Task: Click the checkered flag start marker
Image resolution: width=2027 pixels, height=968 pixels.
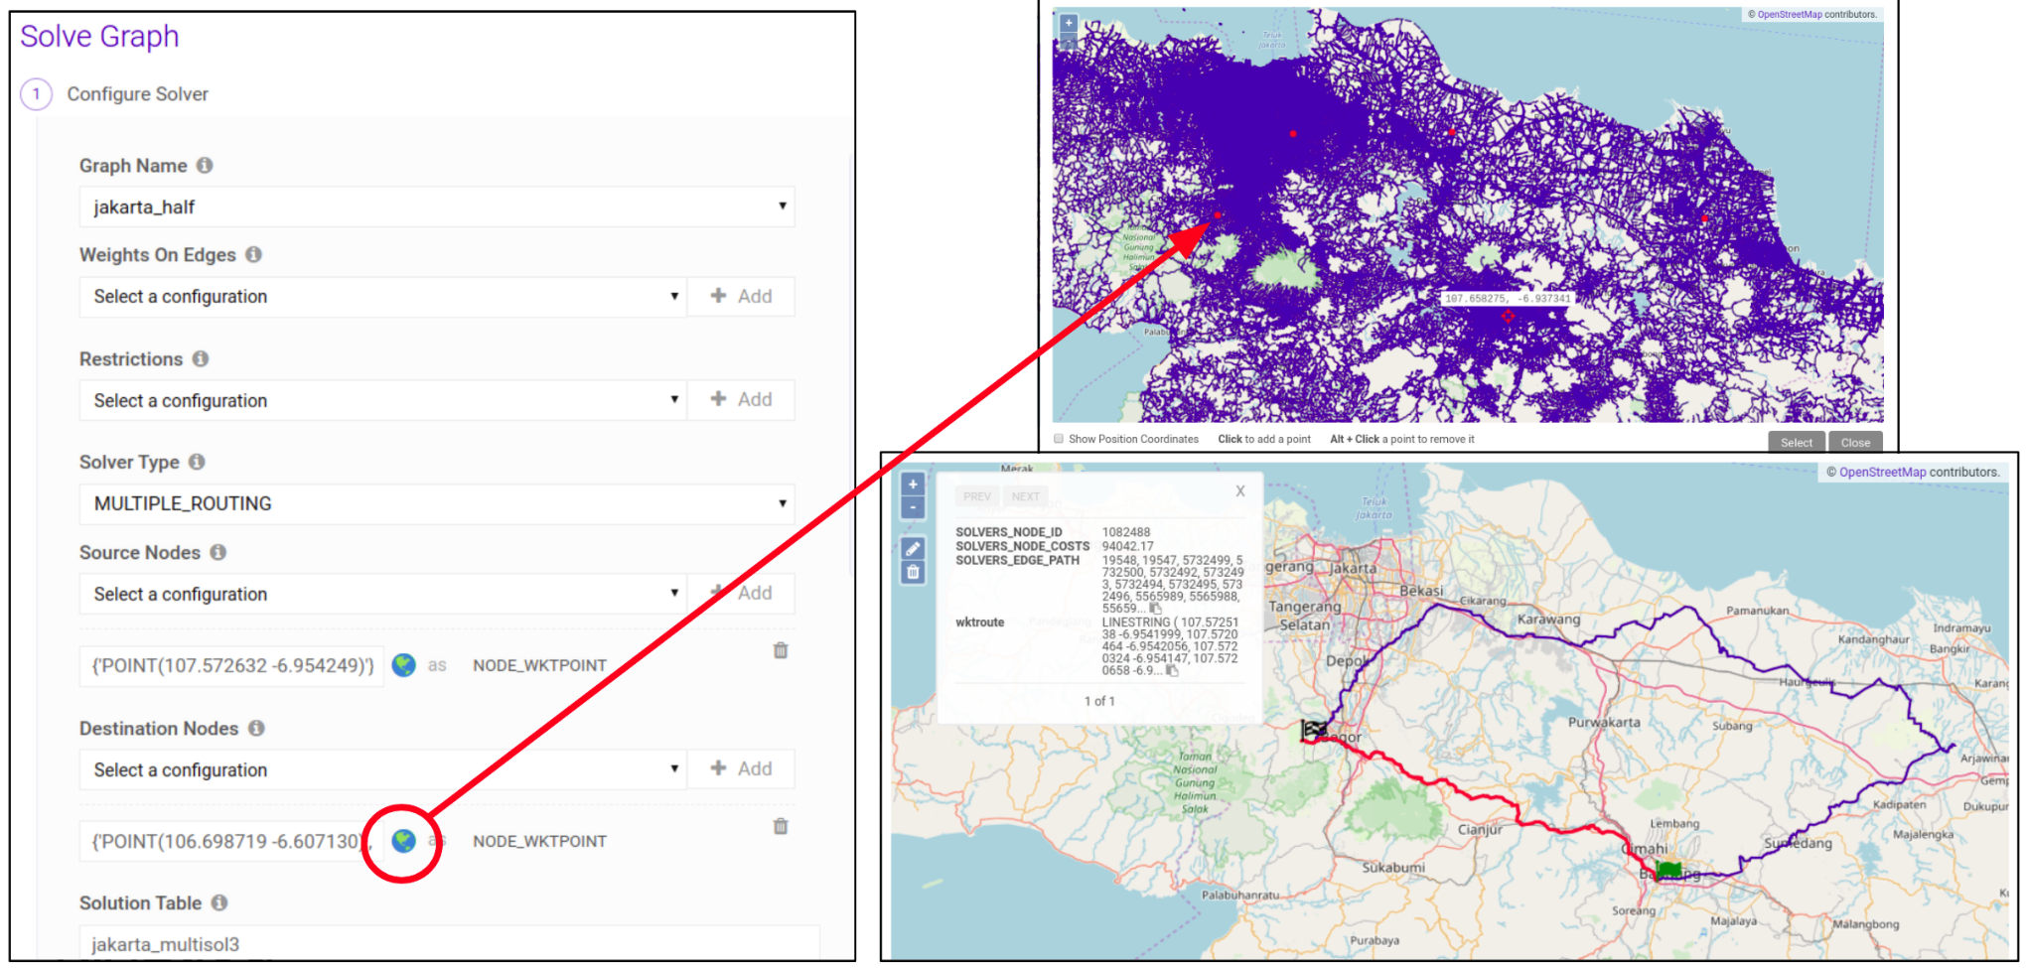Action: pyautogui.click(x=1314, y=731)
